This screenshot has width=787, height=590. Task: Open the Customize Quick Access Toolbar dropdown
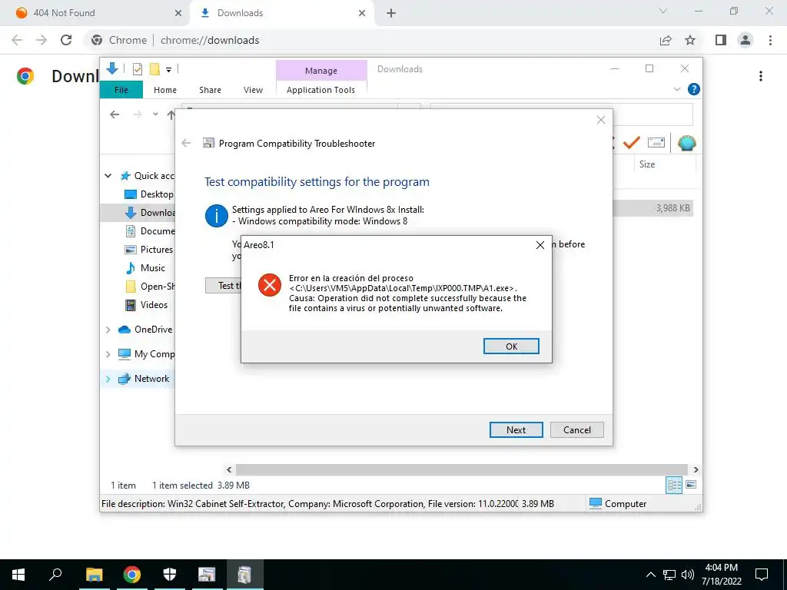168,70
